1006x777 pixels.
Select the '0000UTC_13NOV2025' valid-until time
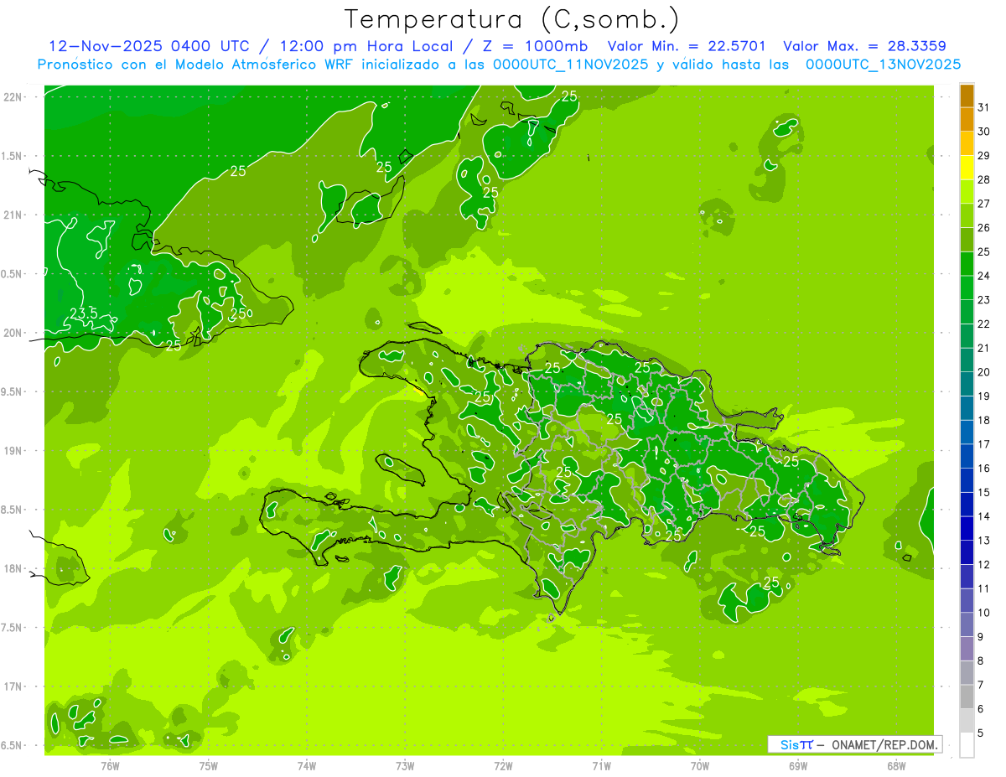coord(883,65)
